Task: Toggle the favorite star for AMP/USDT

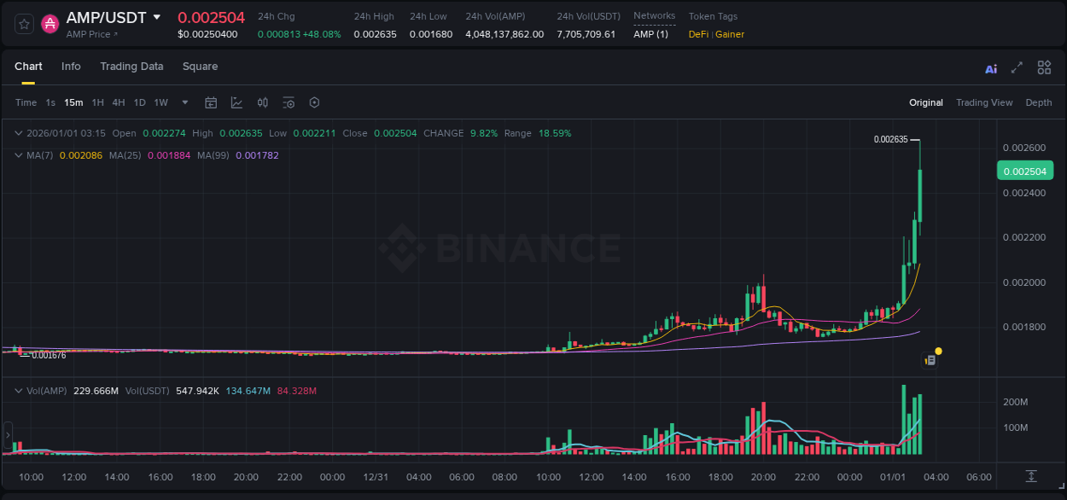Action: [23, 23]
